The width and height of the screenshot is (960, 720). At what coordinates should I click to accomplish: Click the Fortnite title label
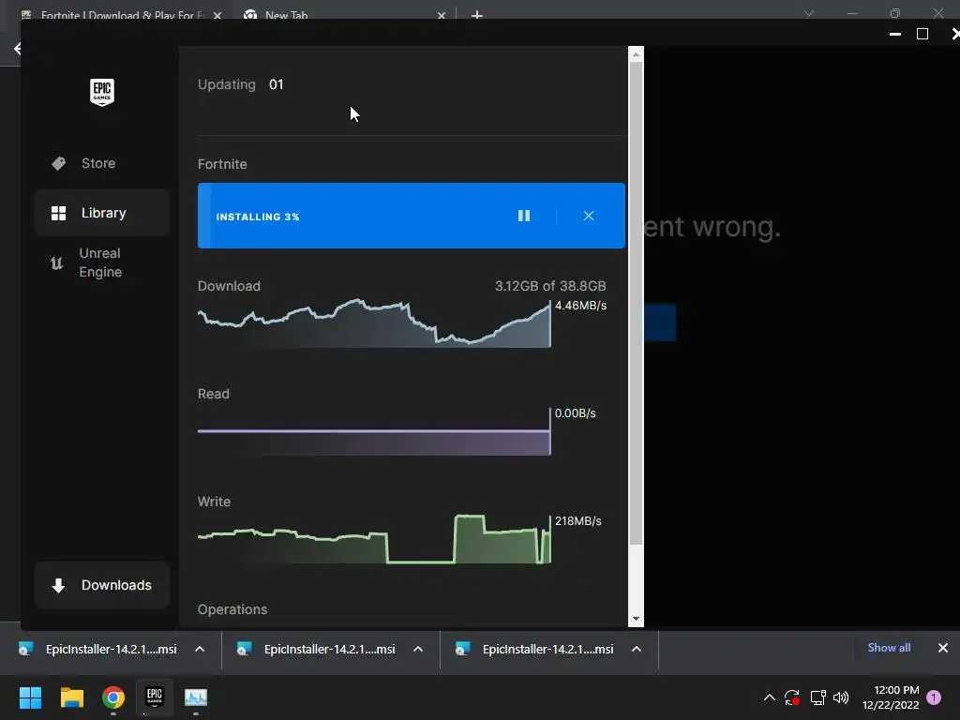tap(222, 164)
